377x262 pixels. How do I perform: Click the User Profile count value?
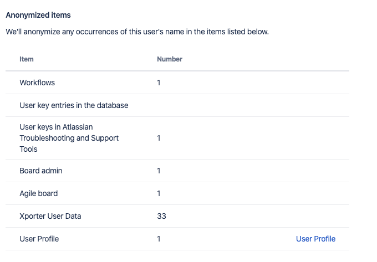159,239
